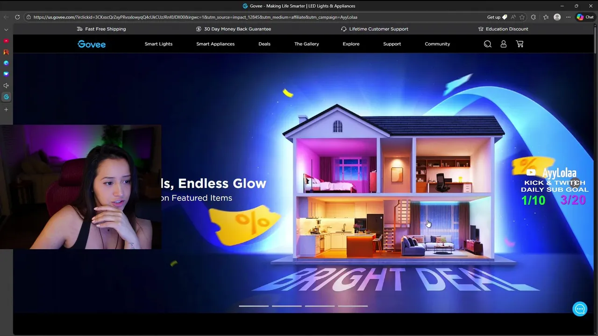Click the Govee logo

coord(92,44)
